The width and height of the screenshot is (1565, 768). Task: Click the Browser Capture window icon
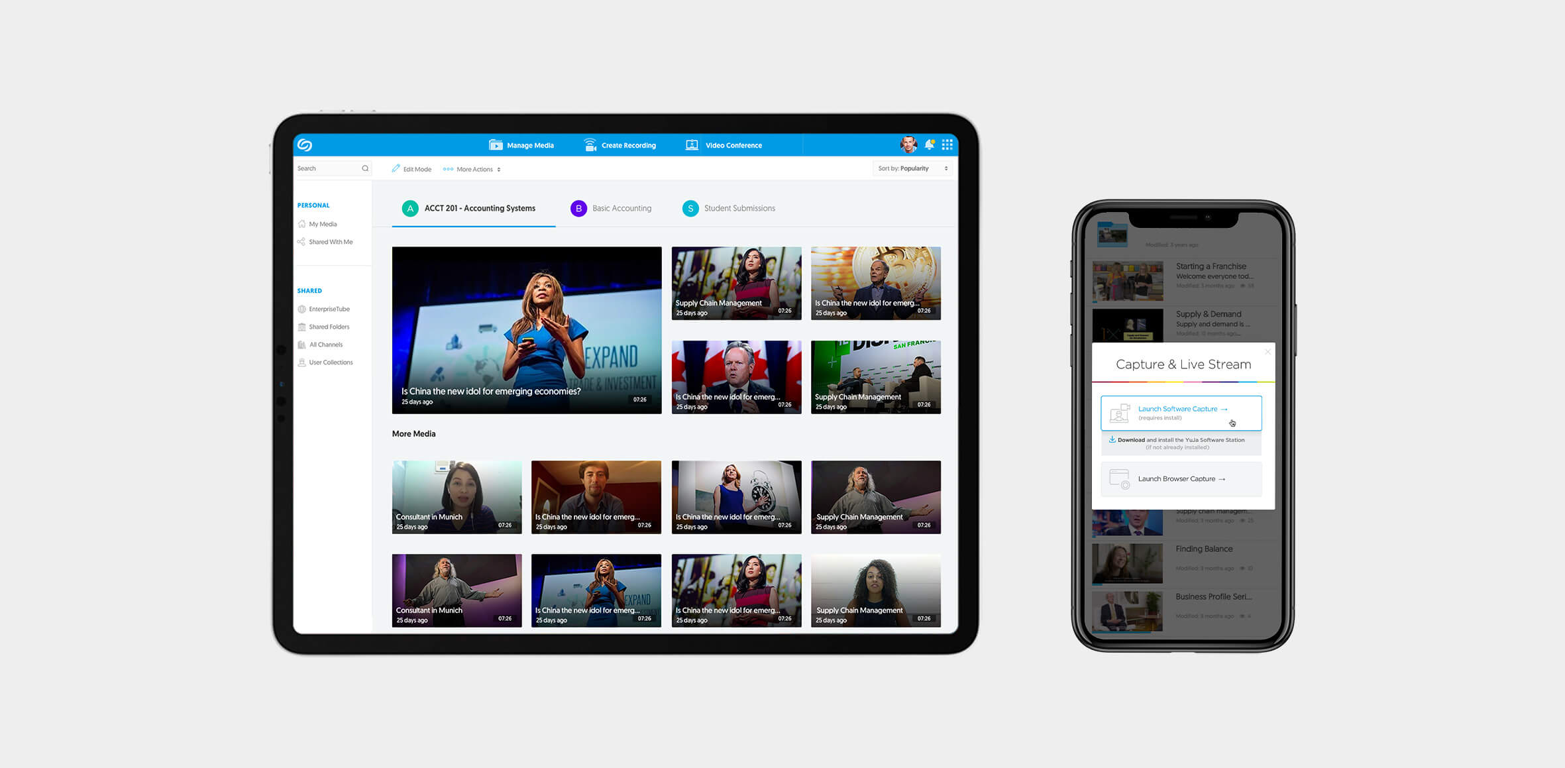[x=1120, y=479]
